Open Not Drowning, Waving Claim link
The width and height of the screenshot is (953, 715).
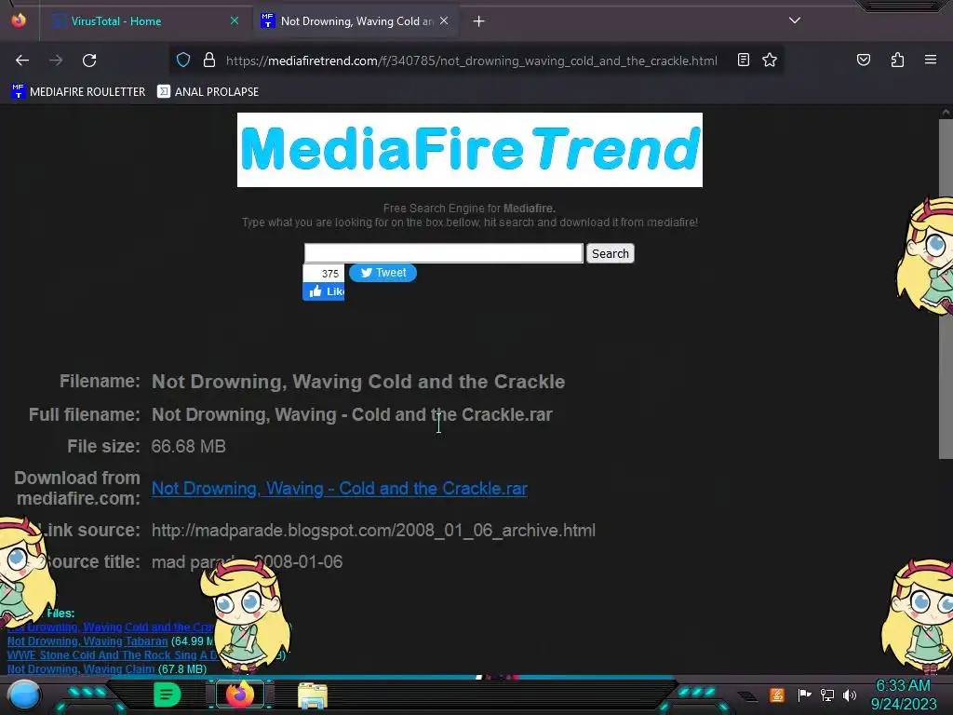coord(81,668)
